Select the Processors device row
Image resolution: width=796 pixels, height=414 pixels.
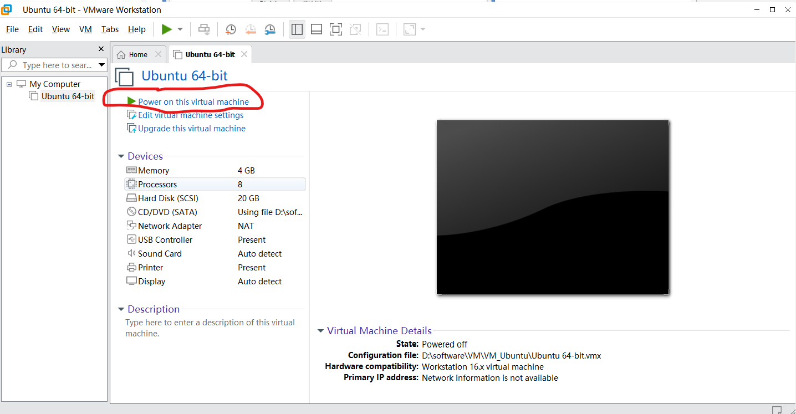(x=215, y=185)
